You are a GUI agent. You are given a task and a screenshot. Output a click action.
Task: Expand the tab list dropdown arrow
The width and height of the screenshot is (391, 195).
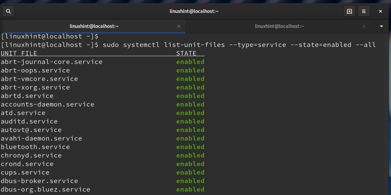[x=381, y=26]
